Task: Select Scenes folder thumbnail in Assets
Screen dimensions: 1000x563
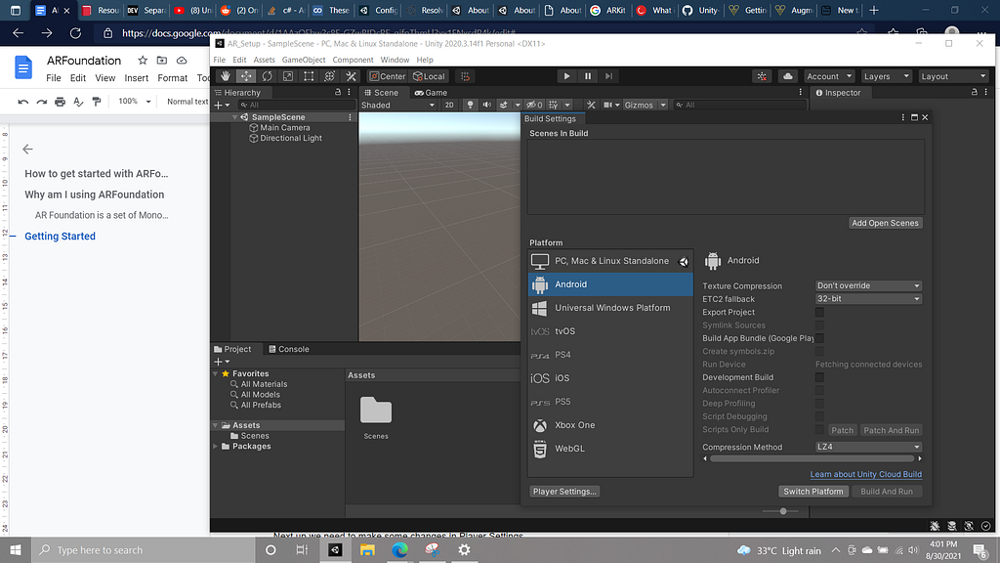Action: click(x=376, y=411)
